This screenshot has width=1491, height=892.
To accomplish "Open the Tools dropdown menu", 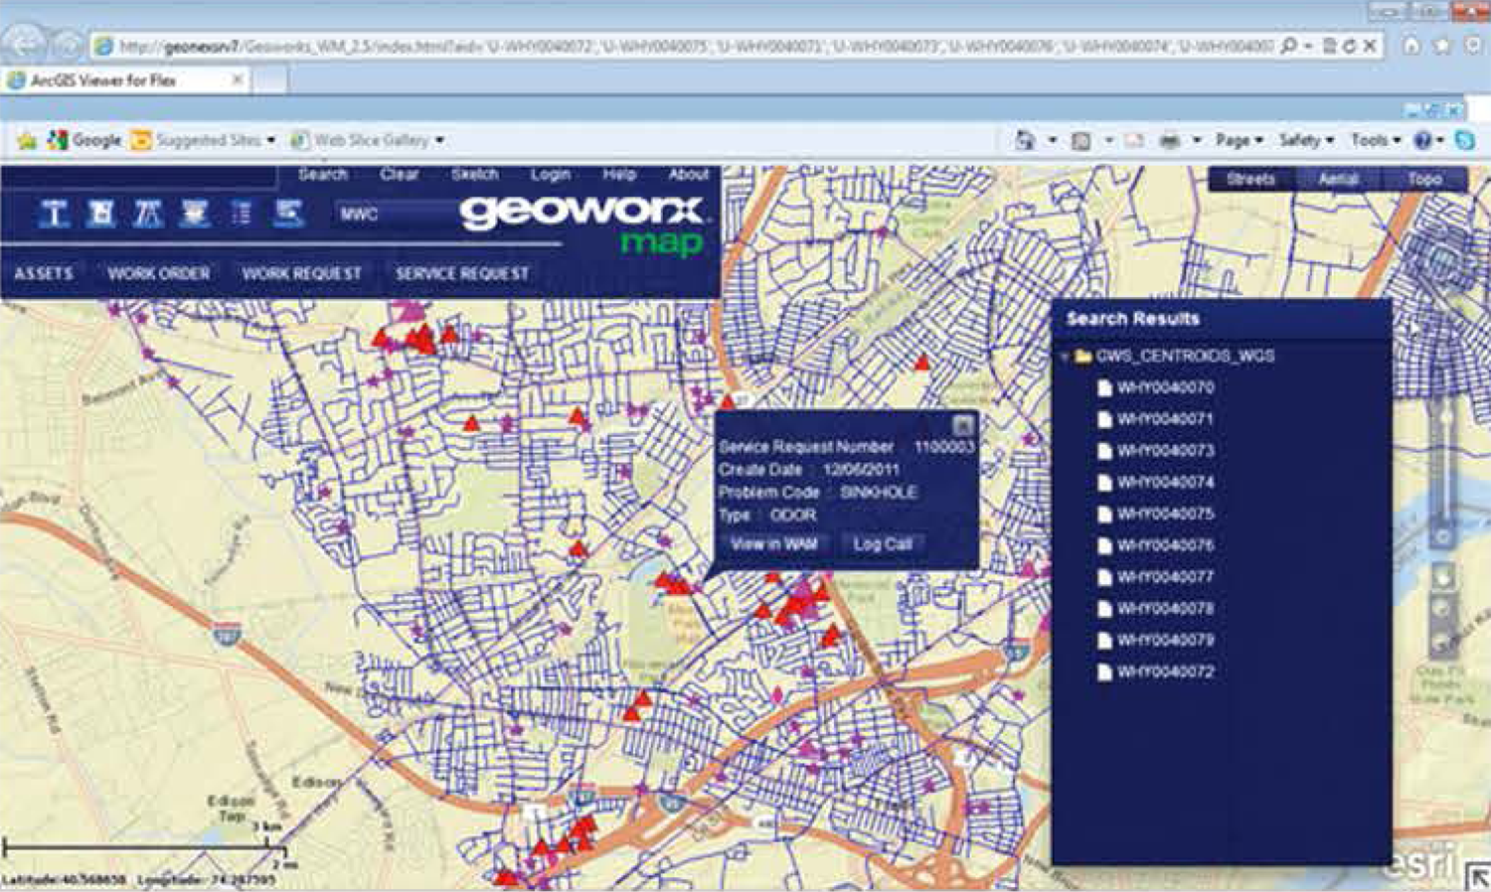I will (x=1376, y=140).
